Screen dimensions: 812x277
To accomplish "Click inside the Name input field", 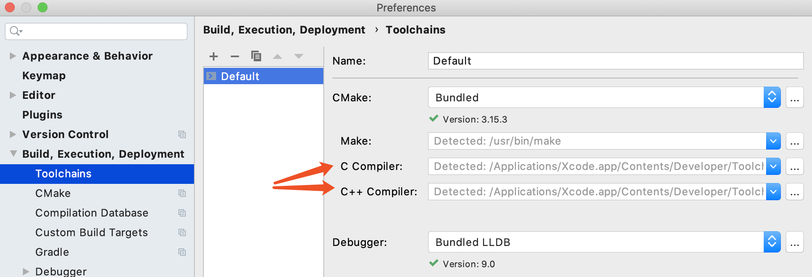I will [573, 60].
